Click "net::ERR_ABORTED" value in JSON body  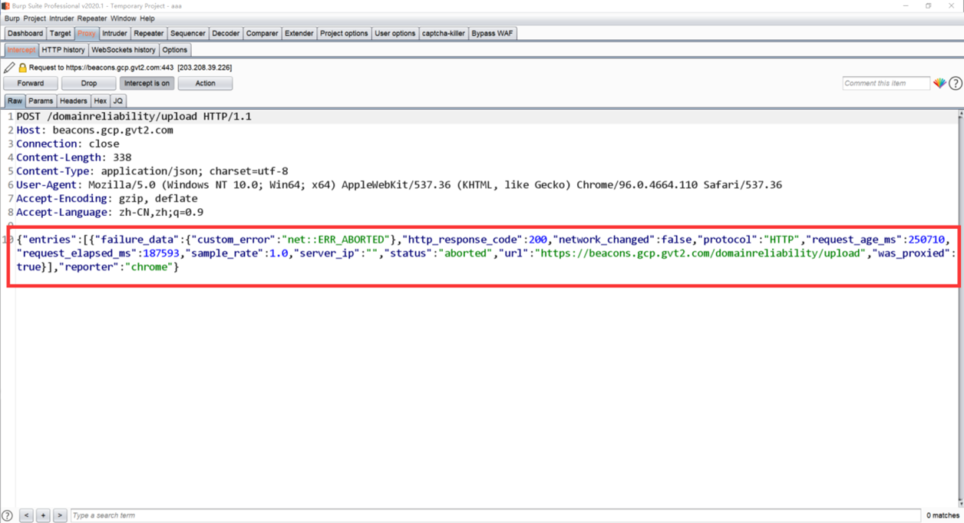pyautogui.click(x=335, y=240)
